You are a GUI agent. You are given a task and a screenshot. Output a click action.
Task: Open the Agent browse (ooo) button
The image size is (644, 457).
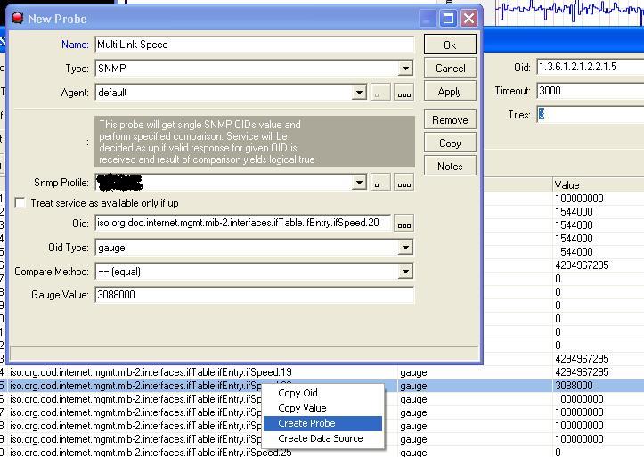[404, 93]
